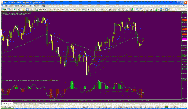
Task: Switch to the M5 timeframe
Action: coord(55,9)
